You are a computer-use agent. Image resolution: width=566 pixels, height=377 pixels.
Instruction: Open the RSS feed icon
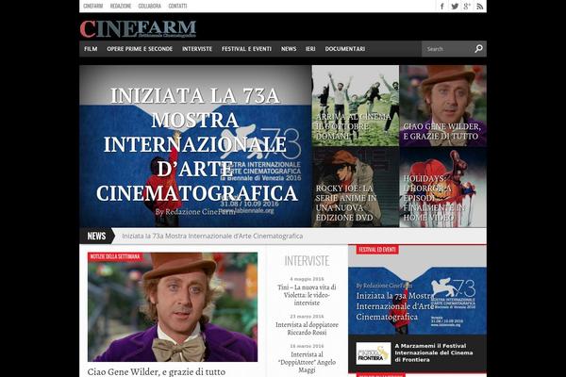[480, 7]
